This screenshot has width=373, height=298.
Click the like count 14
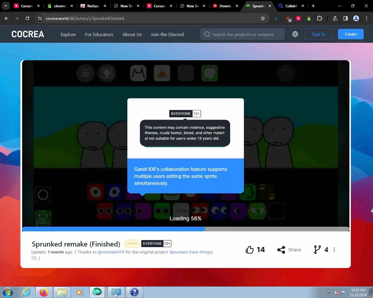tap(261, 250)
